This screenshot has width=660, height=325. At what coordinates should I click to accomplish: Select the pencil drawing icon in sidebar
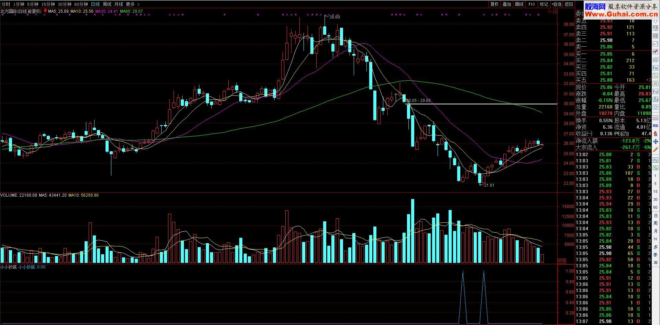click(656, 150)
